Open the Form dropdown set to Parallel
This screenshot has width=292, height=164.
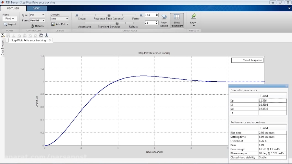[x=37, y=20]
